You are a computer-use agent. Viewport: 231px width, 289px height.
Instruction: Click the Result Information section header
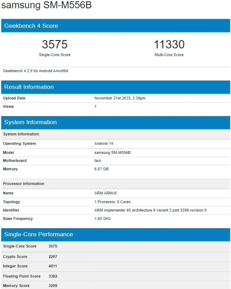[x=116, y=87]
